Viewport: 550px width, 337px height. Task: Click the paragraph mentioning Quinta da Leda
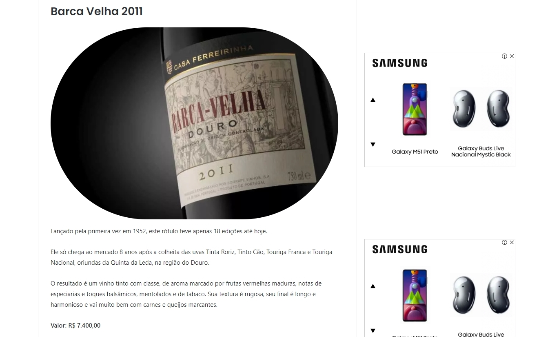tap(191, 257)
